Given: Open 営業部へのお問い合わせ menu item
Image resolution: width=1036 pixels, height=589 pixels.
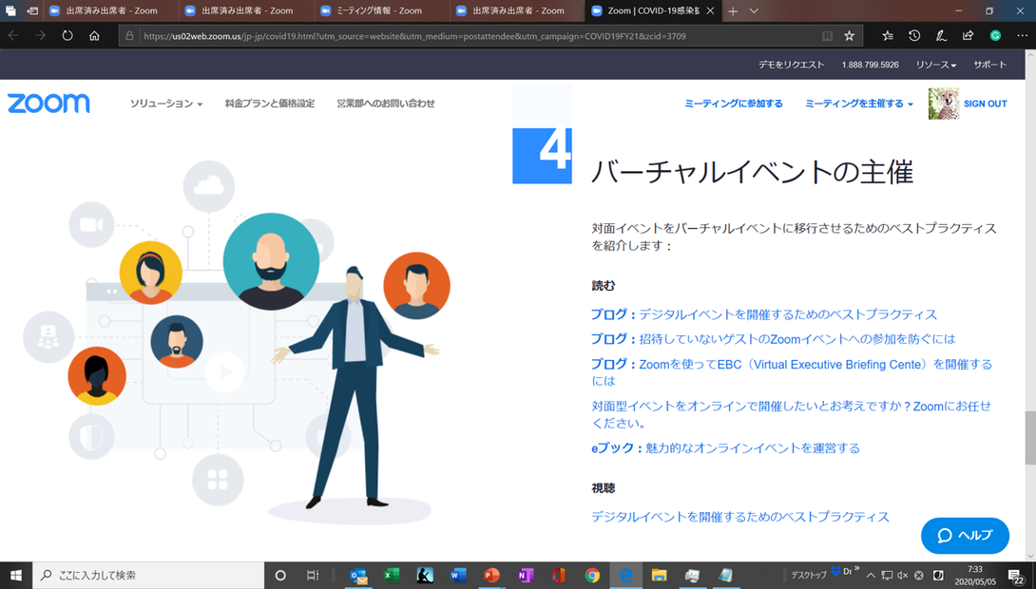Looking at the screenshot, I should 386,104.
